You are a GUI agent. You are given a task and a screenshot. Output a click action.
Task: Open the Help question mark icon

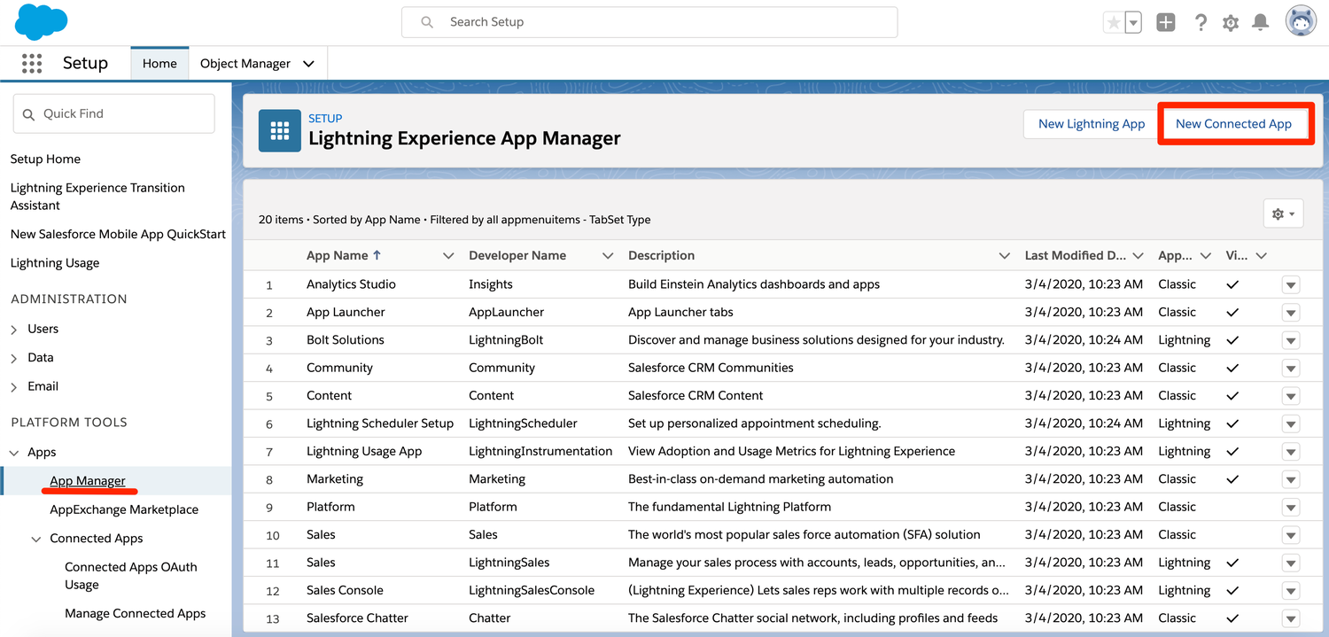pyautogui.click(x=1201, y=23)
